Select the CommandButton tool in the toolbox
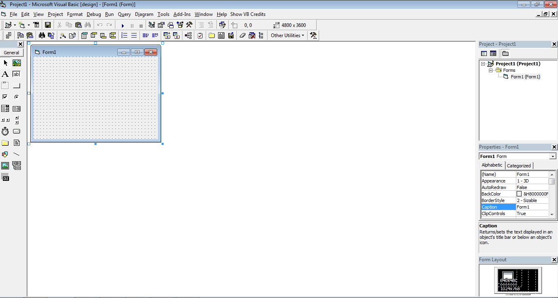This screenshot has width=558, height=298. click(16, 85)
